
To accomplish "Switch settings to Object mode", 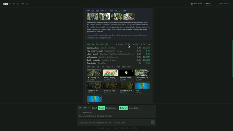I will (94, 108).
